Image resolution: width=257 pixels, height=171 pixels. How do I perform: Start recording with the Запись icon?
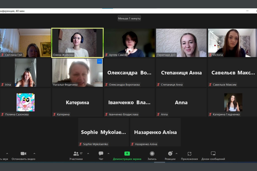point(152,154)
